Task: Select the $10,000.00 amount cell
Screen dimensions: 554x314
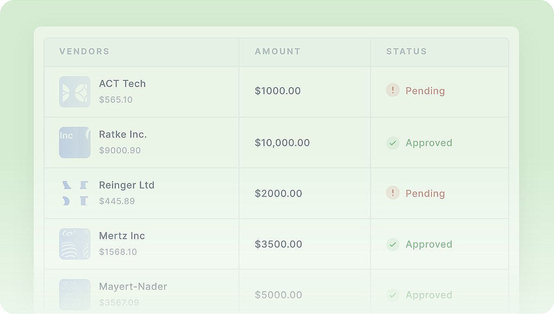Action: point(282,143)
